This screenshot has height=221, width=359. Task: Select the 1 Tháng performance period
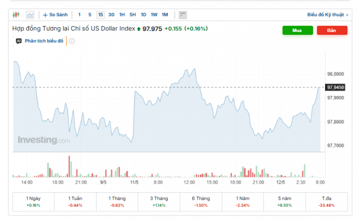coord(117,202)
